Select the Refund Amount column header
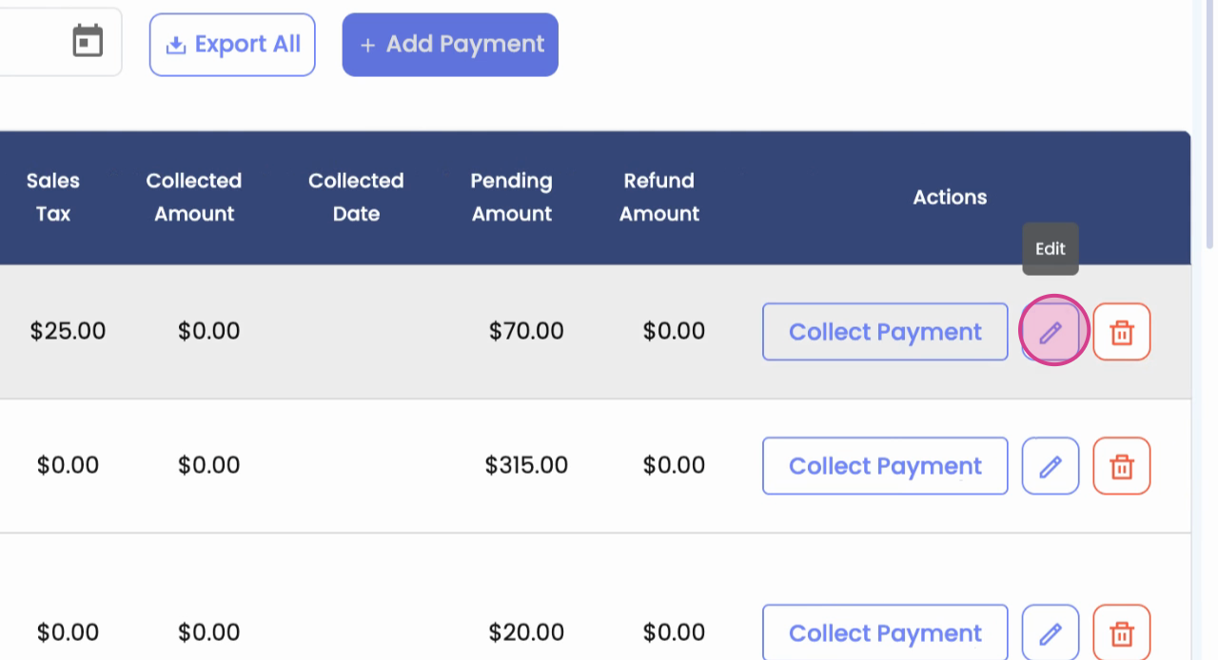 [x=659, y=197]
